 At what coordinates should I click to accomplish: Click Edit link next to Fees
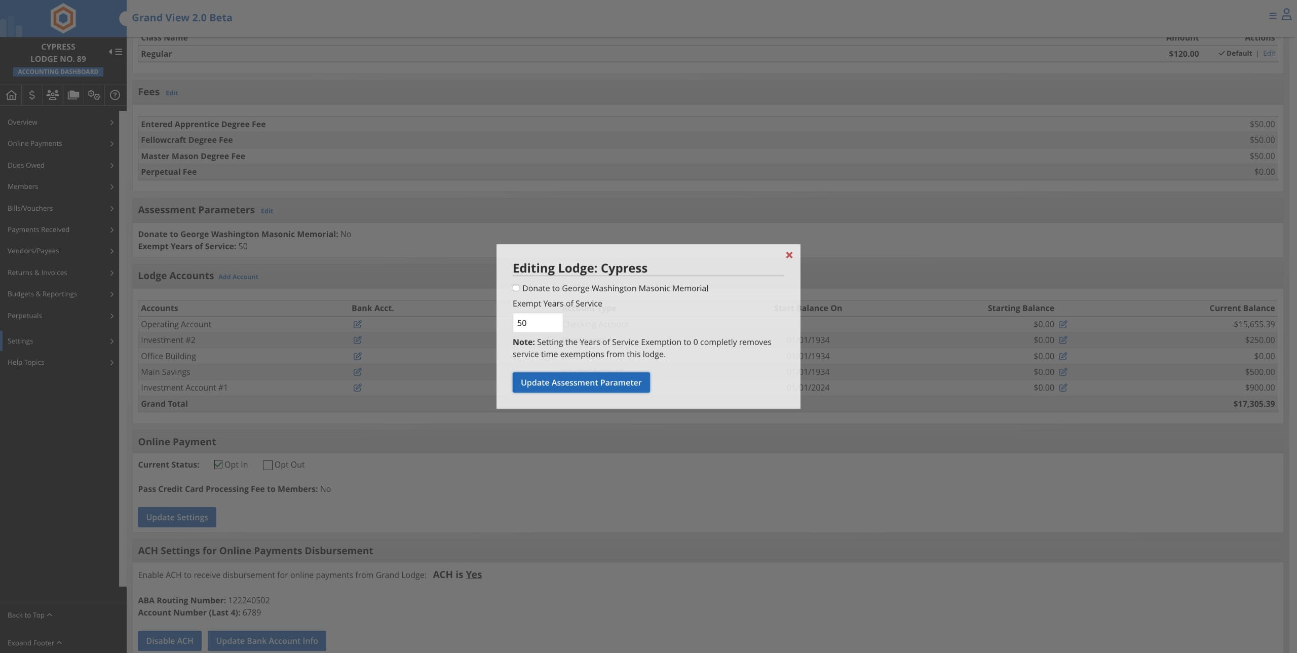click(172, 93)
